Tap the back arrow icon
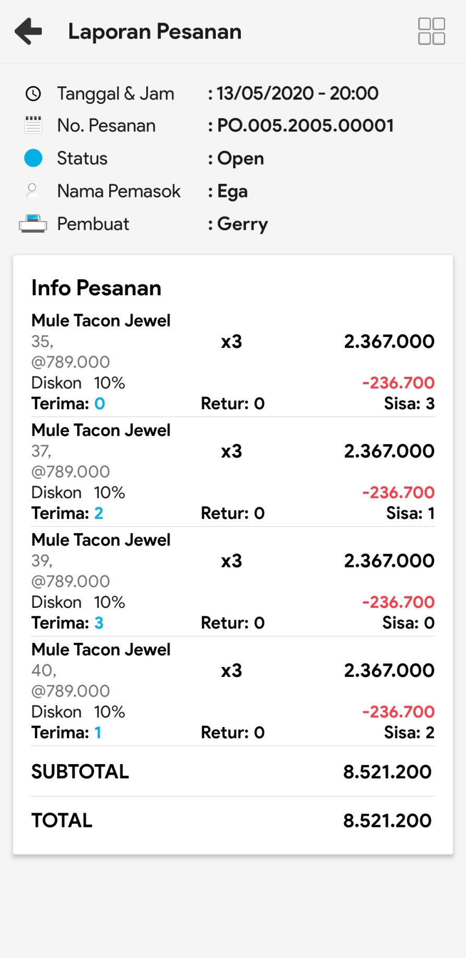The height and width of the screenshot is (958, 466). pos(28,31)
